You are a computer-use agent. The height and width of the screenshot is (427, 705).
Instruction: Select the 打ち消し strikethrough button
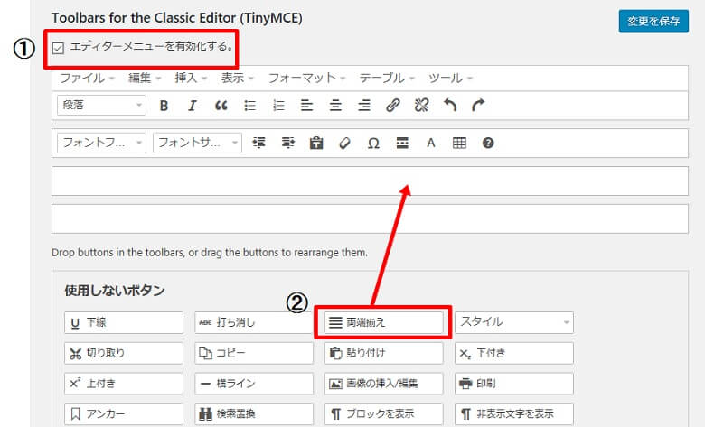pyautogui.click(x=254, y=322)
